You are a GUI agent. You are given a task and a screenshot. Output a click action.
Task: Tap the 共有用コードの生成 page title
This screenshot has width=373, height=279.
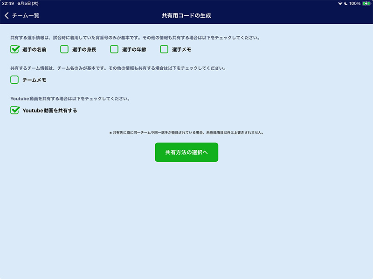pyautogui.click(x=186, y=15)
